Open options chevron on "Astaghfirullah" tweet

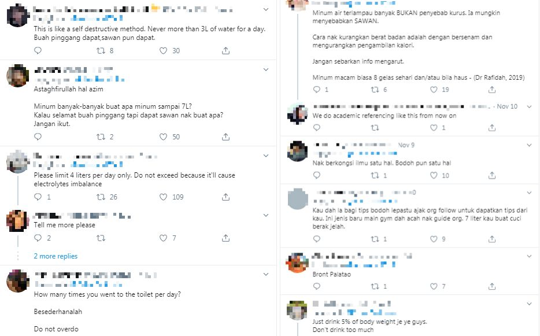pyautogui.click(x=266, y=70)
